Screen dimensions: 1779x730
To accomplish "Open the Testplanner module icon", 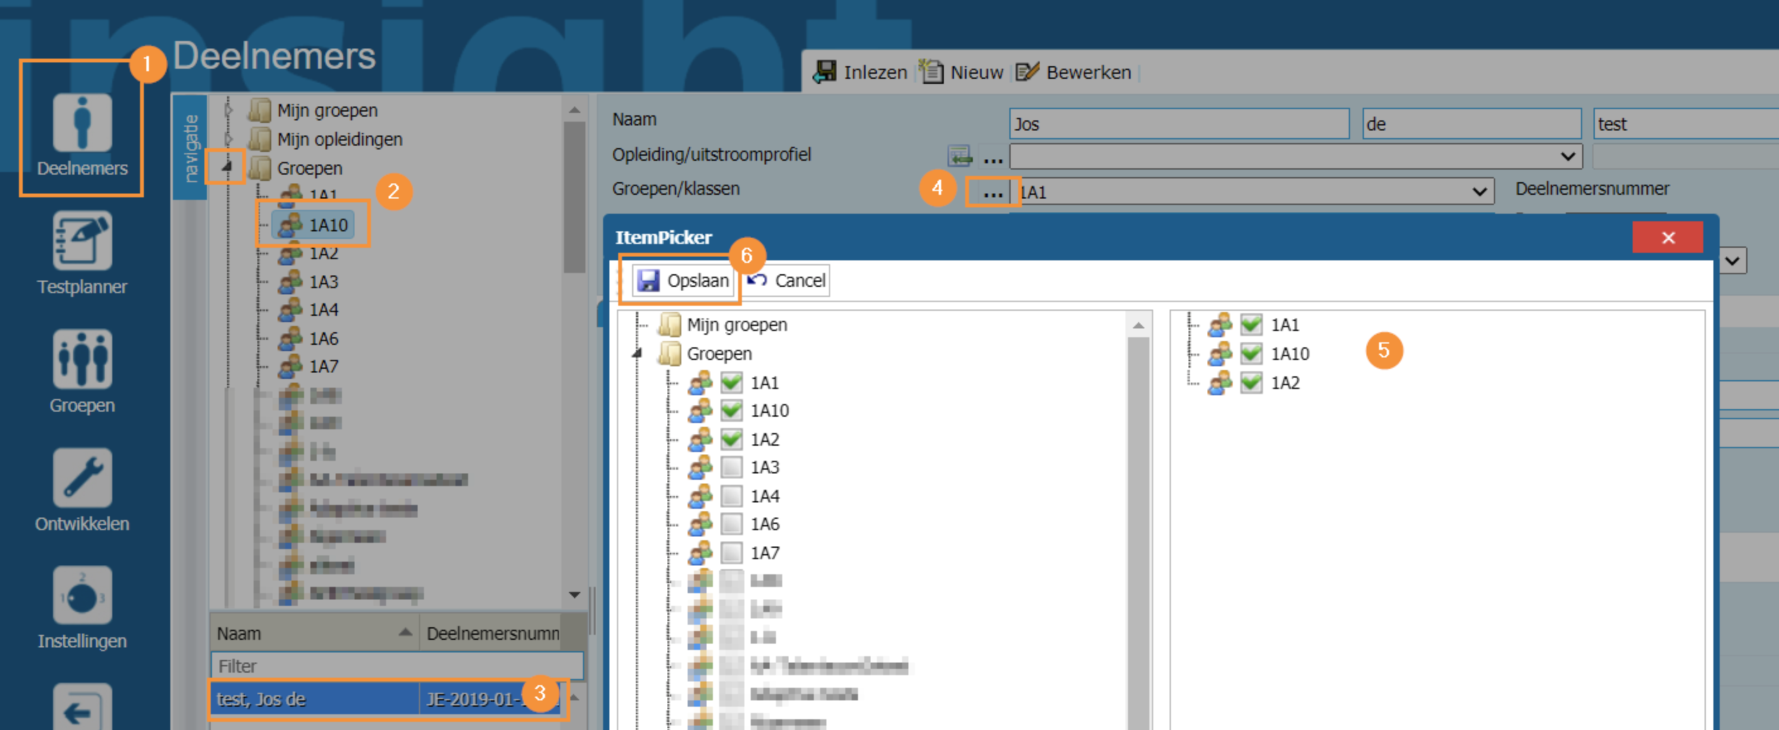I will click(x=81, y=241).
